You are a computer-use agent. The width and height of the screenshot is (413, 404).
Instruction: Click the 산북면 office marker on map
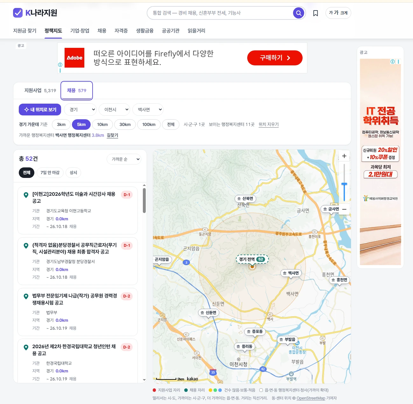245,199
